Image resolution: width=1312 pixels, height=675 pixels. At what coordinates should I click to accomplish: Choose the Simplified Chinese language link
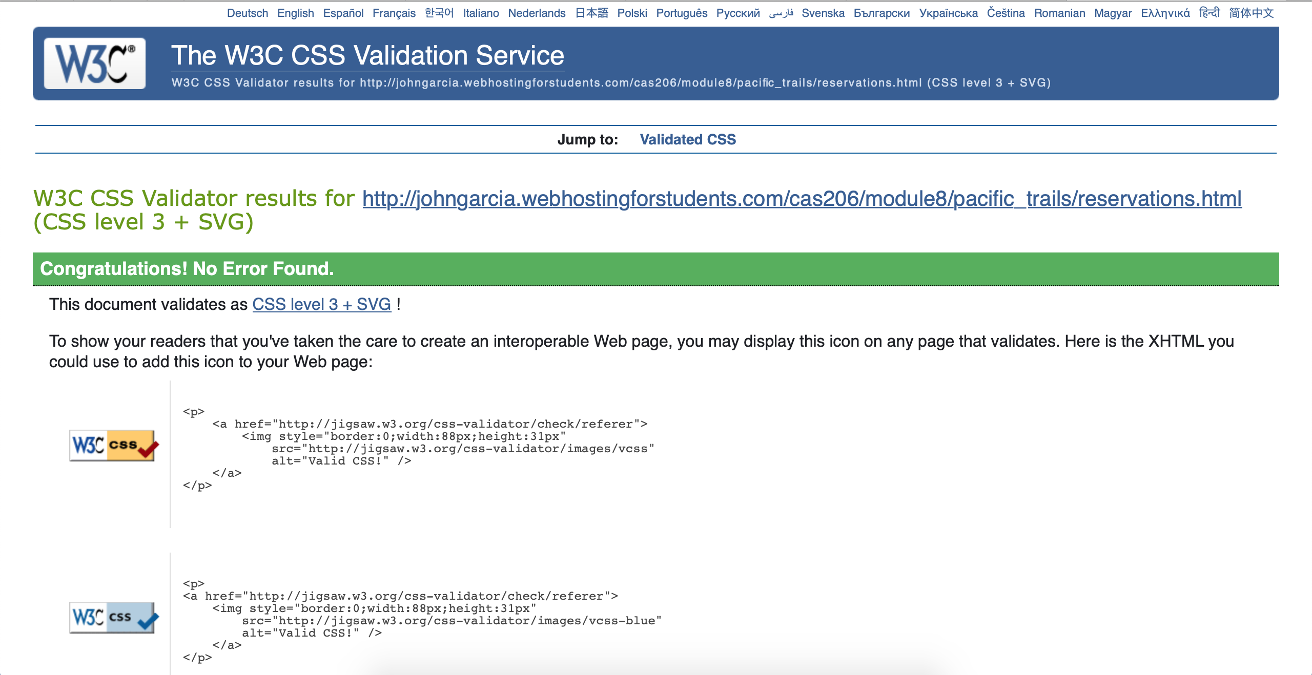[1251, 13]
